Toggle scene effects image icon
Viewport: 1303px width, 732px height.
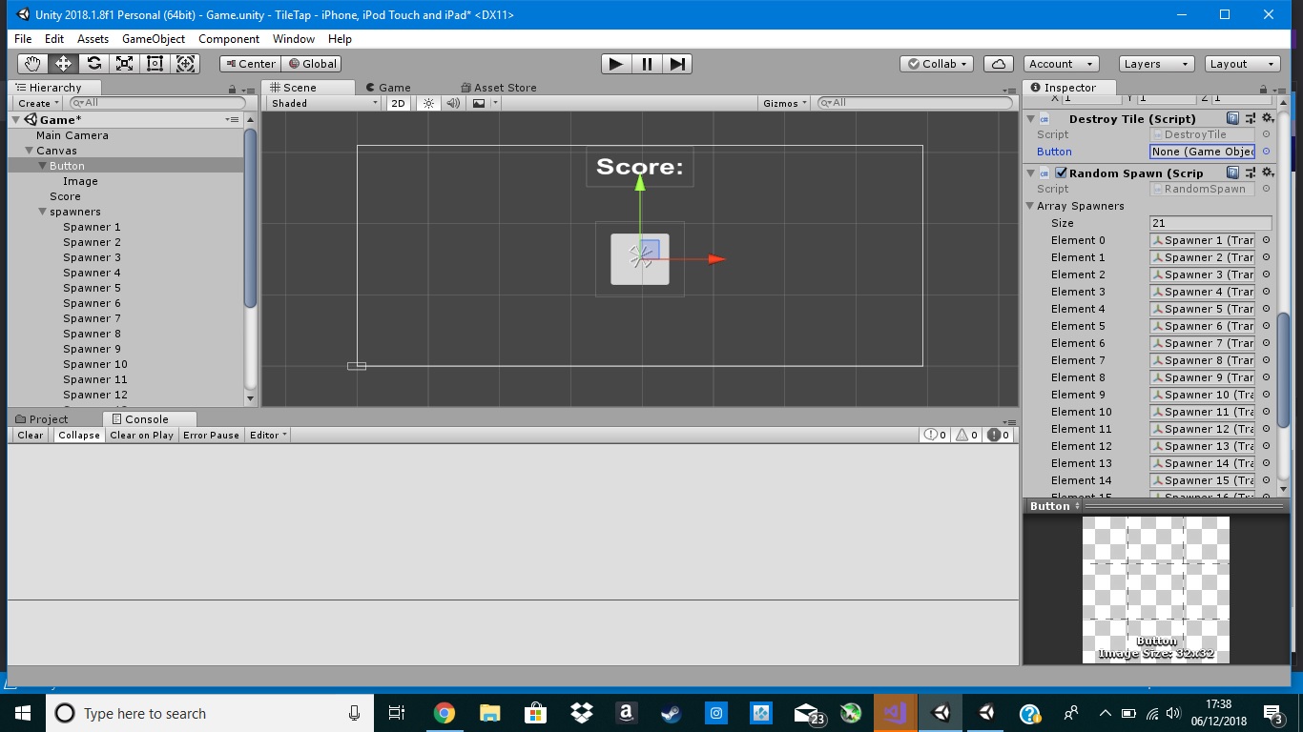tap(479, 103)
